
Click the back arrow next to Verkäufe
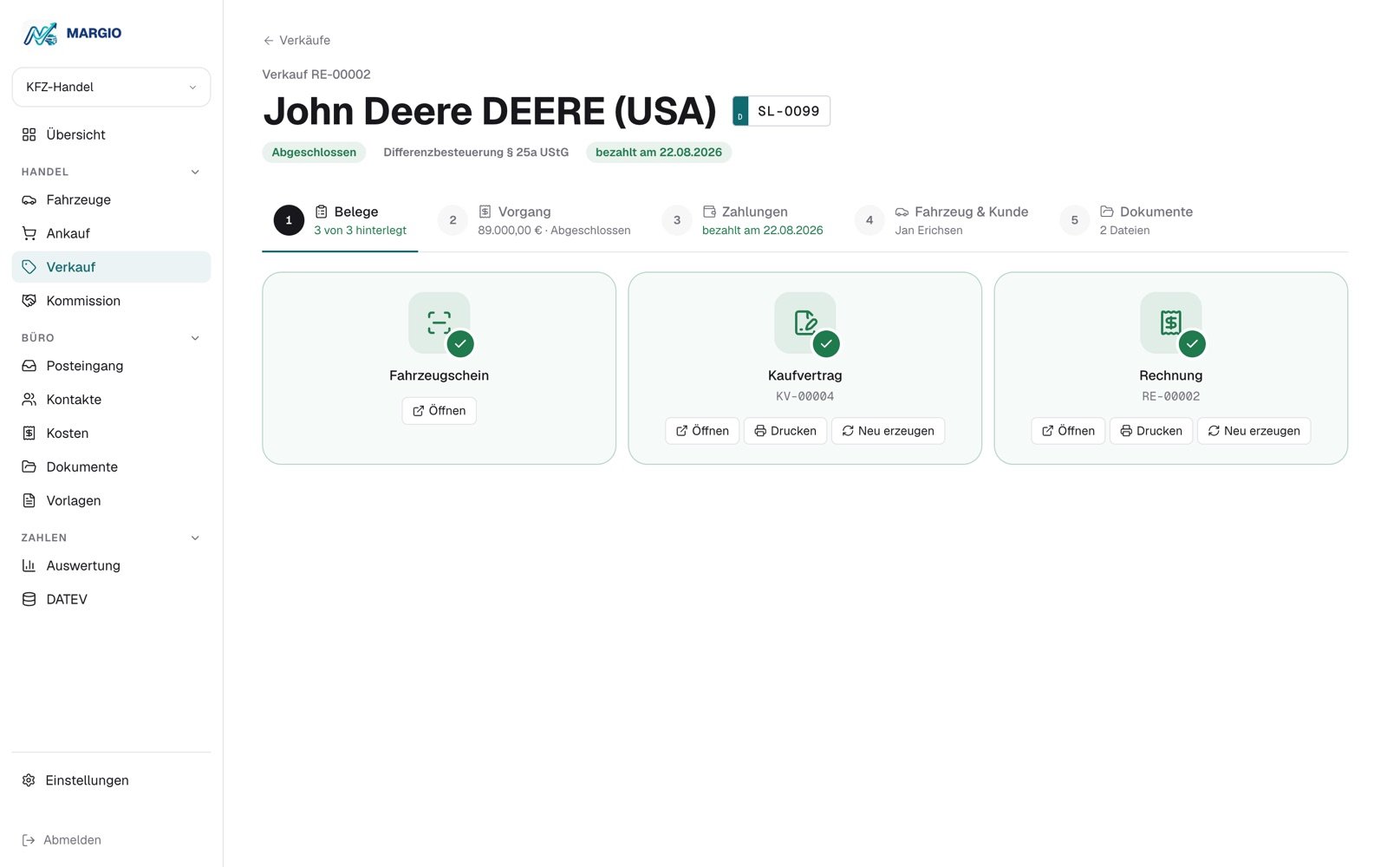pyautogui.click(x=269, y=41)
